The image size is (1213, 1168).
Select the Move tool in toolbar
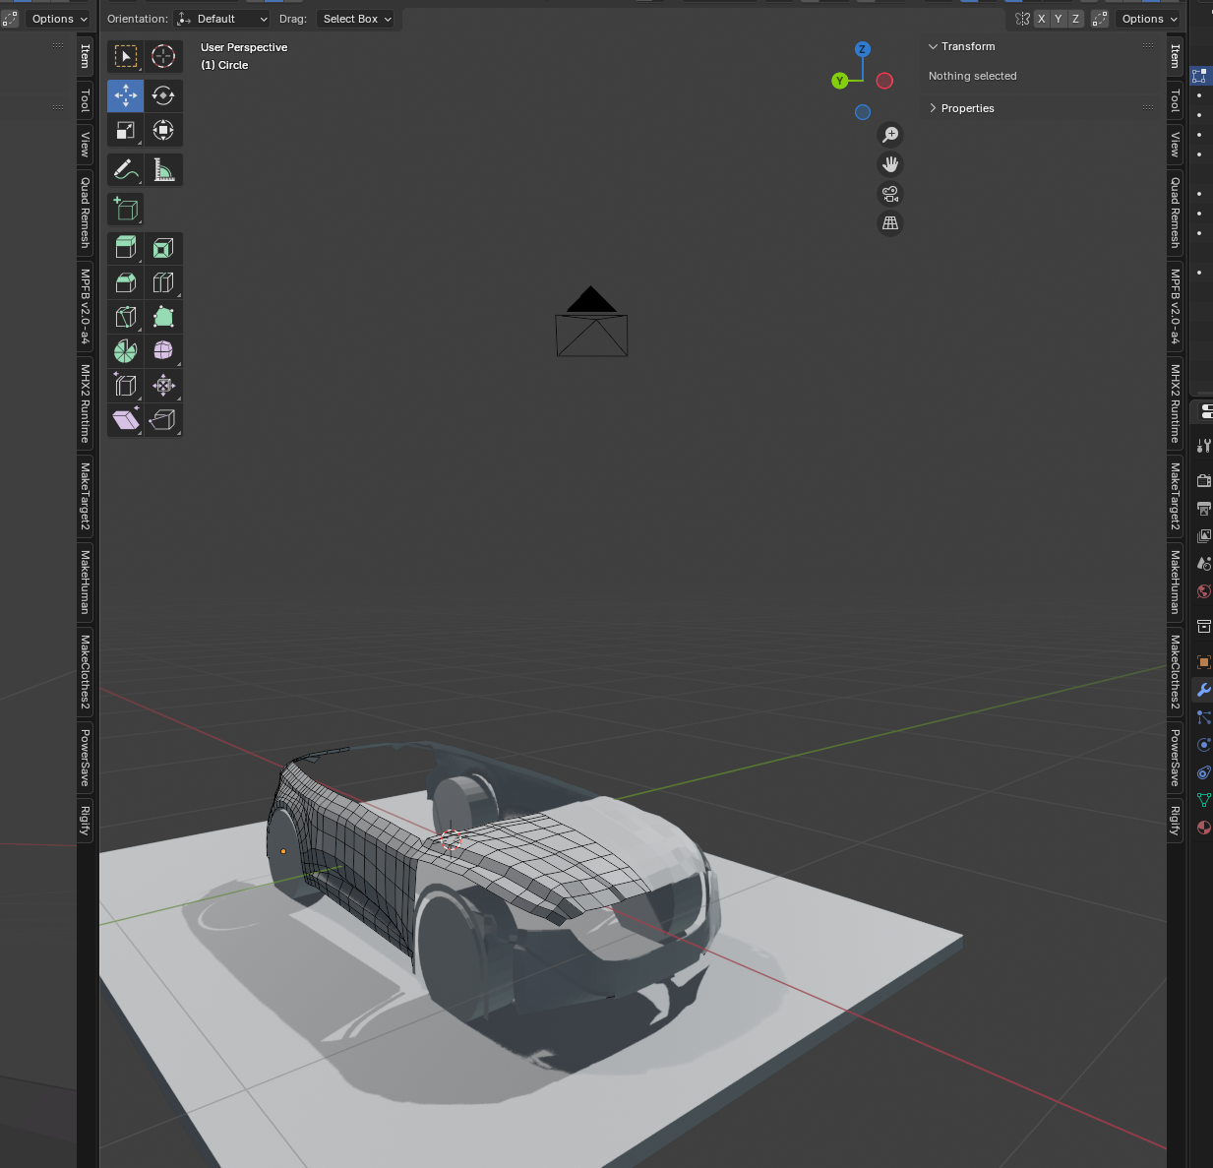tap(125, 95)
